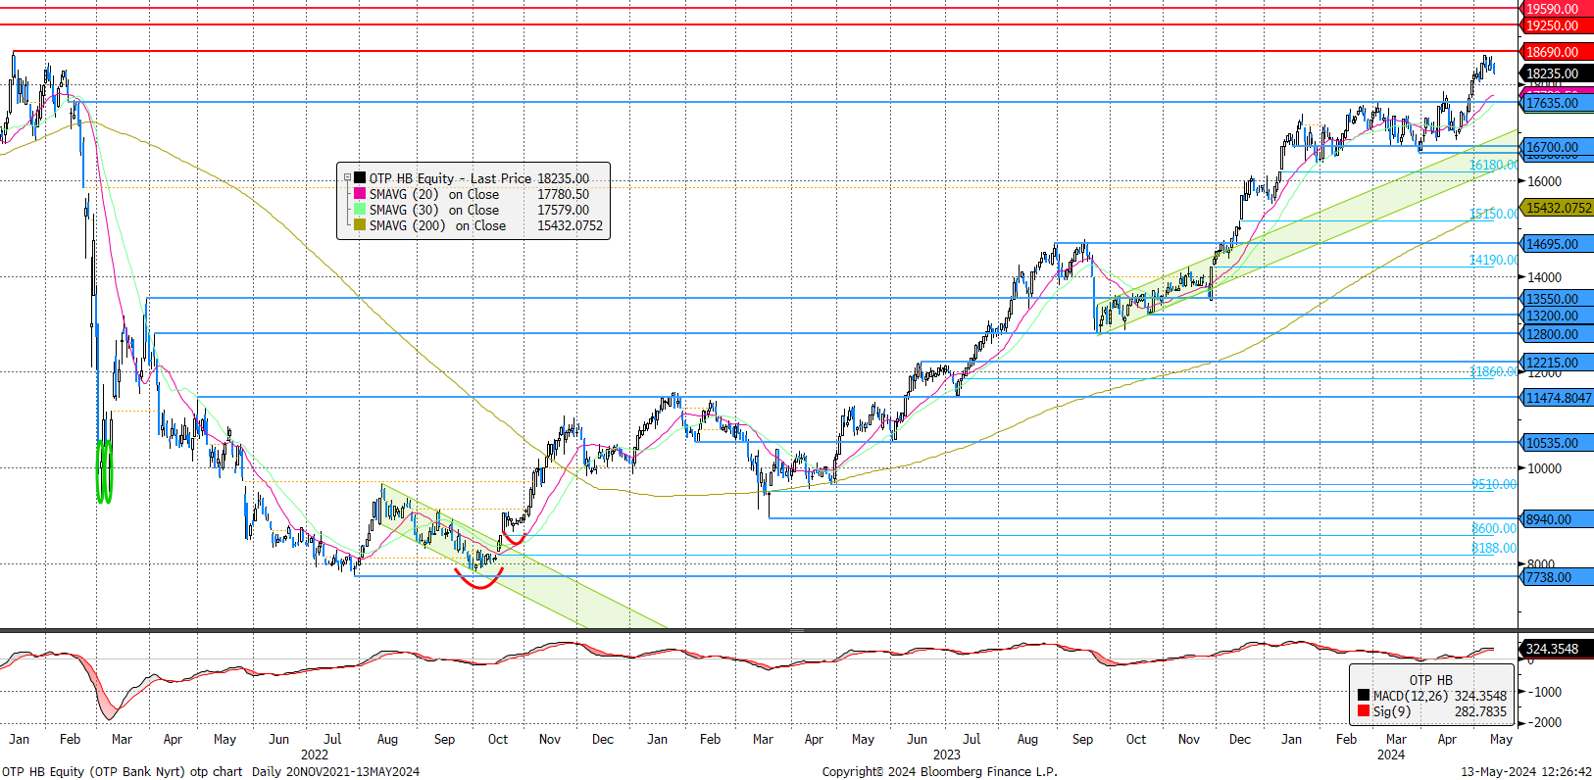Screen dimensions: 1594x780
Task: Click the -2000 MACD axis tick label
Action: 1545,722
